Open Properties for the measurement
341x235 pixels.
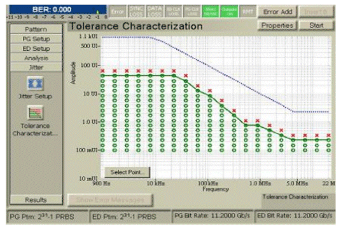277,25
